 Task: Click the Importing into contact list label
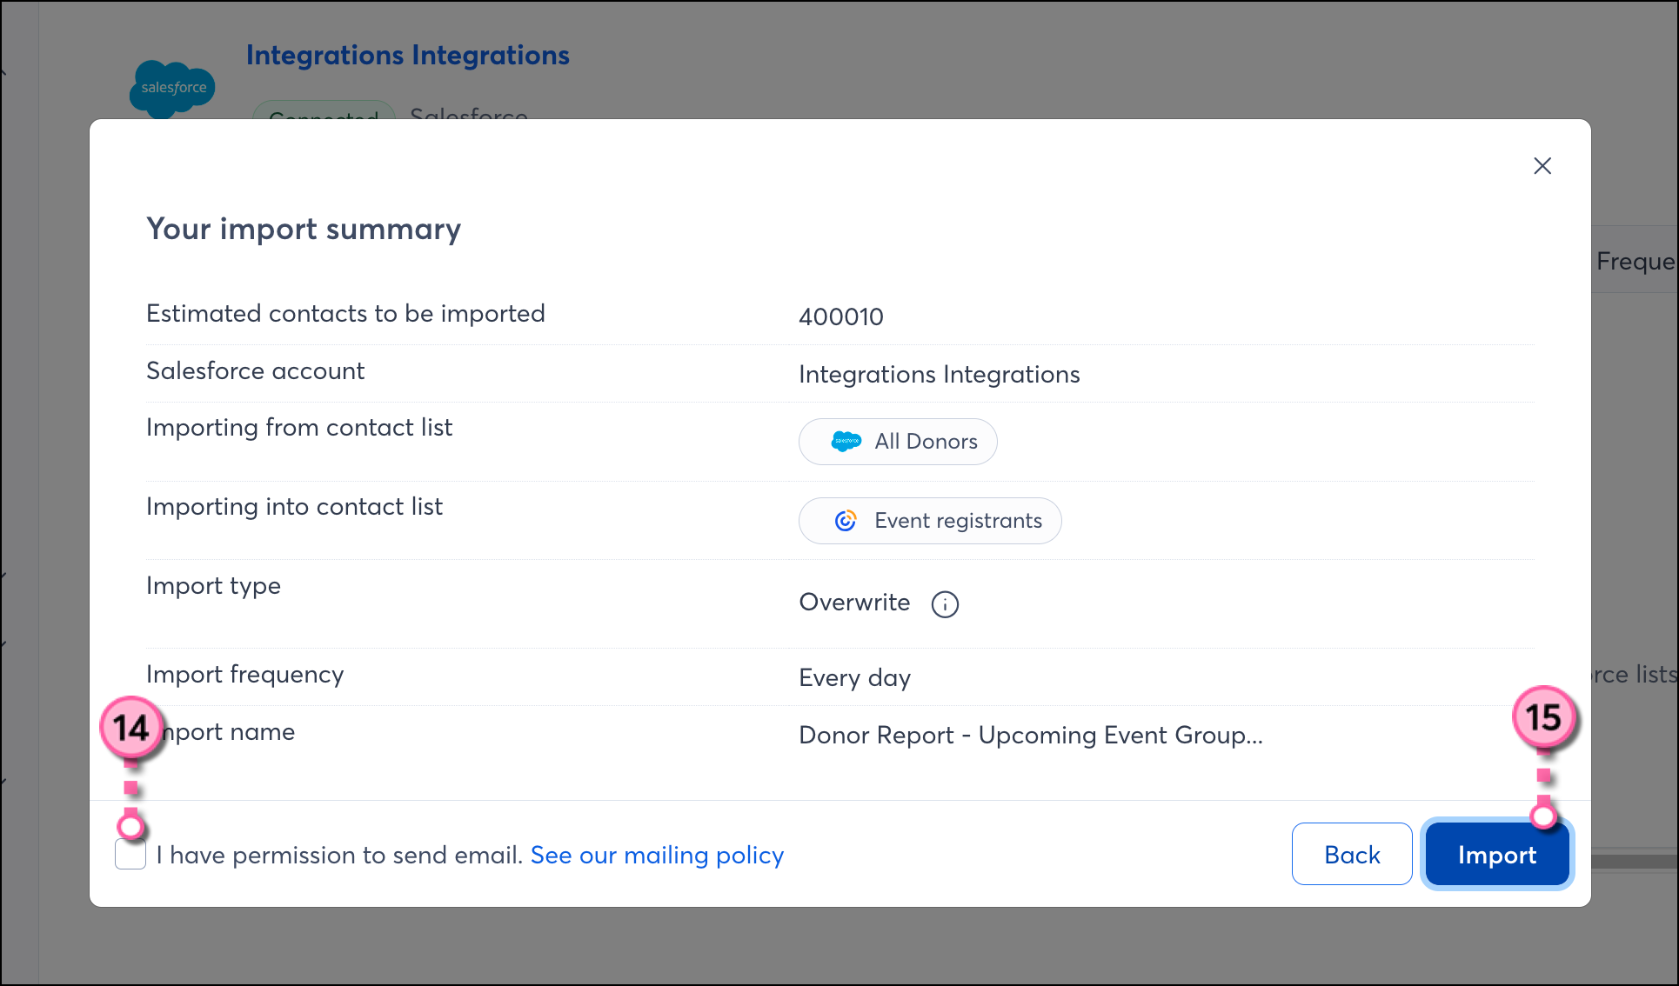click(294, 507)
